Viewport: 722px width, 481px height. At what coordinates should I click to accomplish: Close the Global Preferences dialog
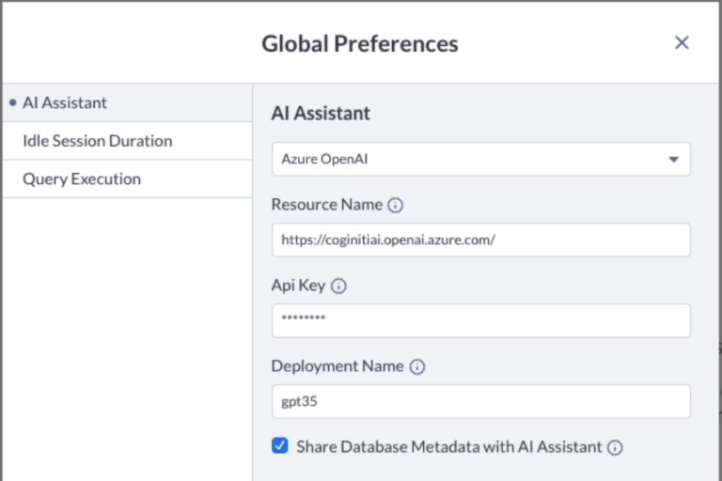click(x=683, y=42)
